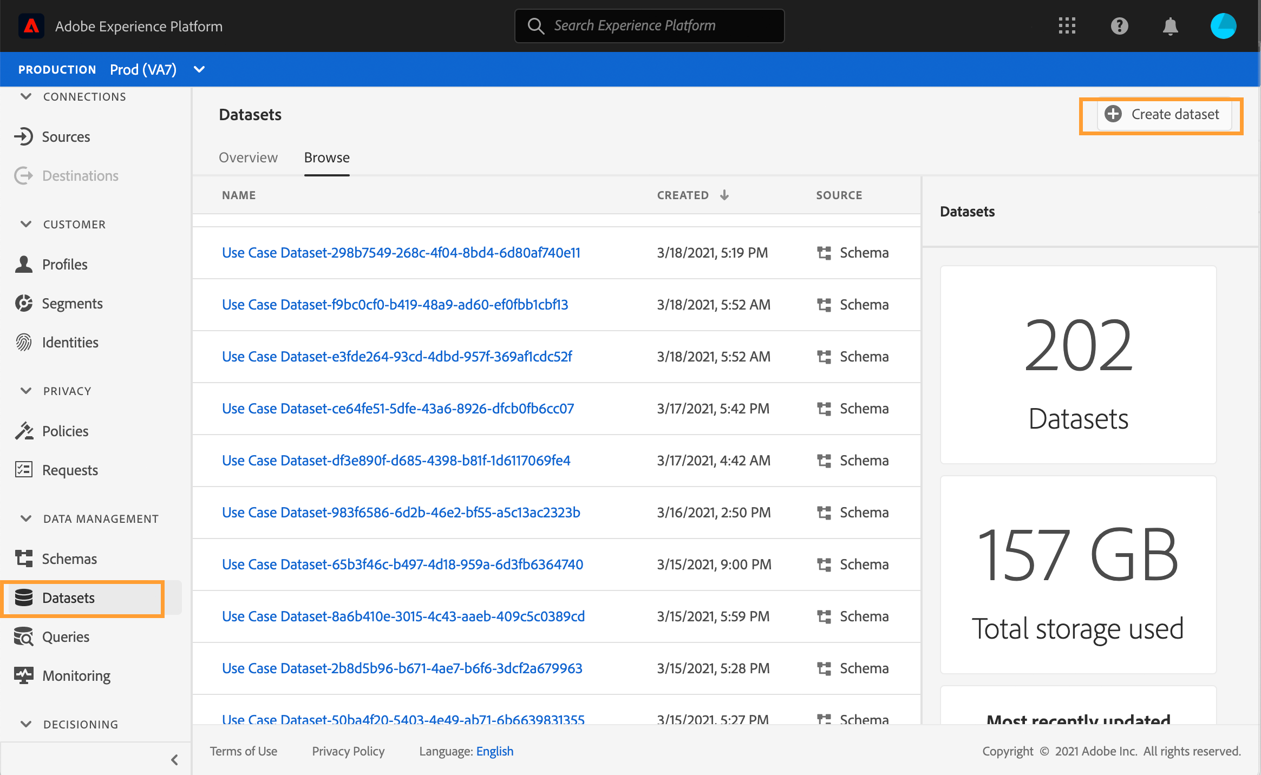This screenshot has height=775, width=1261.
Task: Open the app switcher grid icon
Action: [x=1067, y=26]
